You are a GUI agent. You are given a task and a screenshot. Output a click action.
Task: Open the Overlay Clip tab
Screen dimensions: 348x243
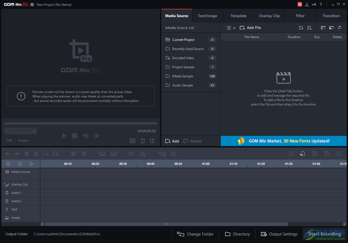pyautogui.click(x=269, y=16)
